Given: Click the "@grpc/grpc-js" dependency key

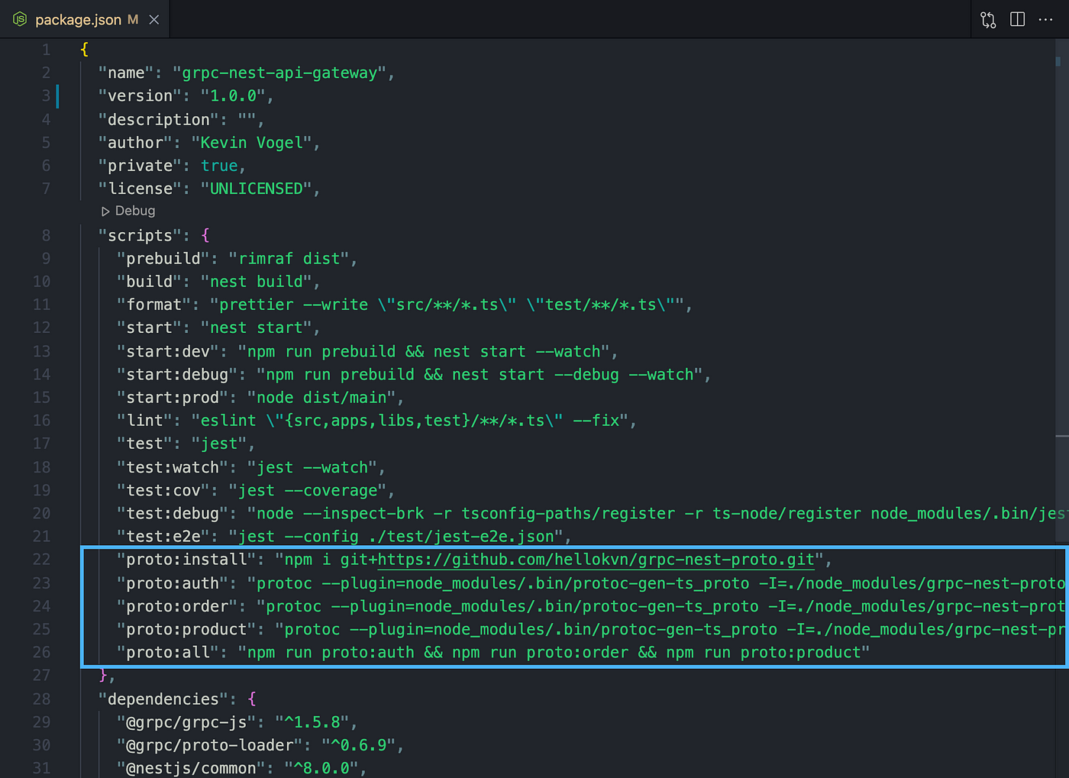Looking at the screenshot, I should tap(186, 722).
